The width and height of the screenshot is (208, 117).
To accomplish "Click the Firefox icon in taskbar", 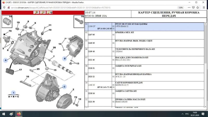I will click(x=19, y=114).
